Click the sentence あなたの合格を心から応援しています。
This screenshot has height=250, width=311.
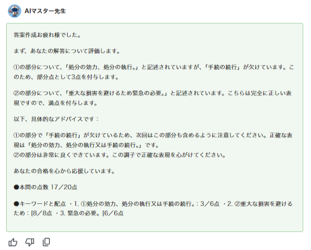(64, 171)
